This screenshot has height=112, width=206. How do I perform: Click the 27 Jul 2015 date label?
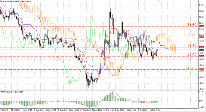tap(4, 110)
